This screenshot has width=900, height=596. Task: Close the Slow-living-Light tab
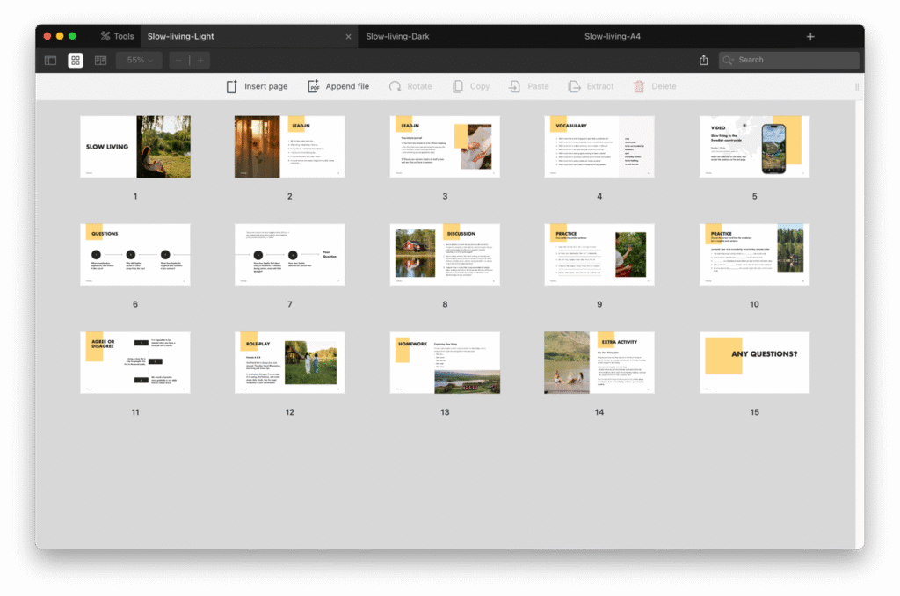pyautogui.click(x=348, y=36)
